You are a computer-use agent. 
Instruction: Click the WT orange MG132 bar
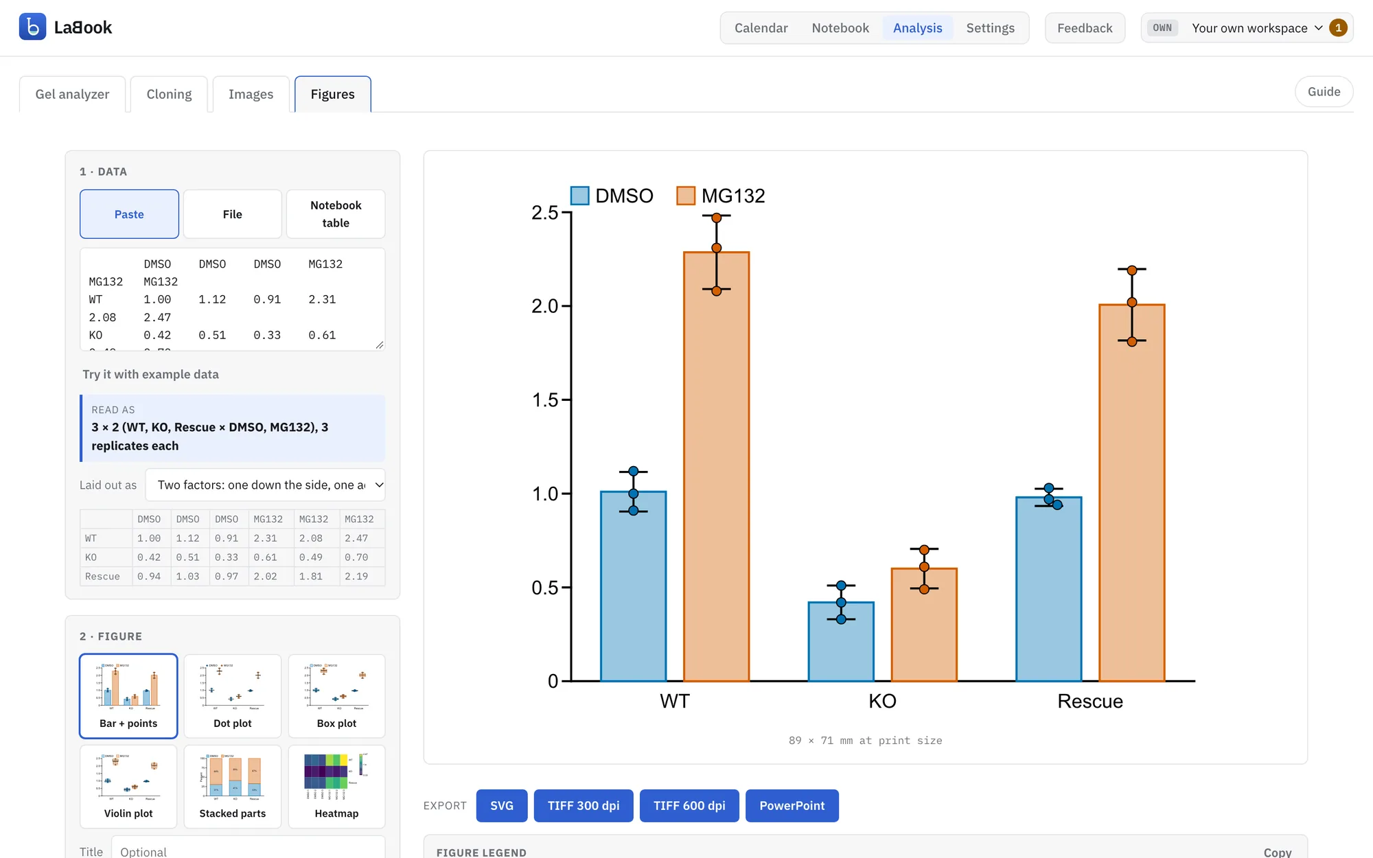pos(716,467)
